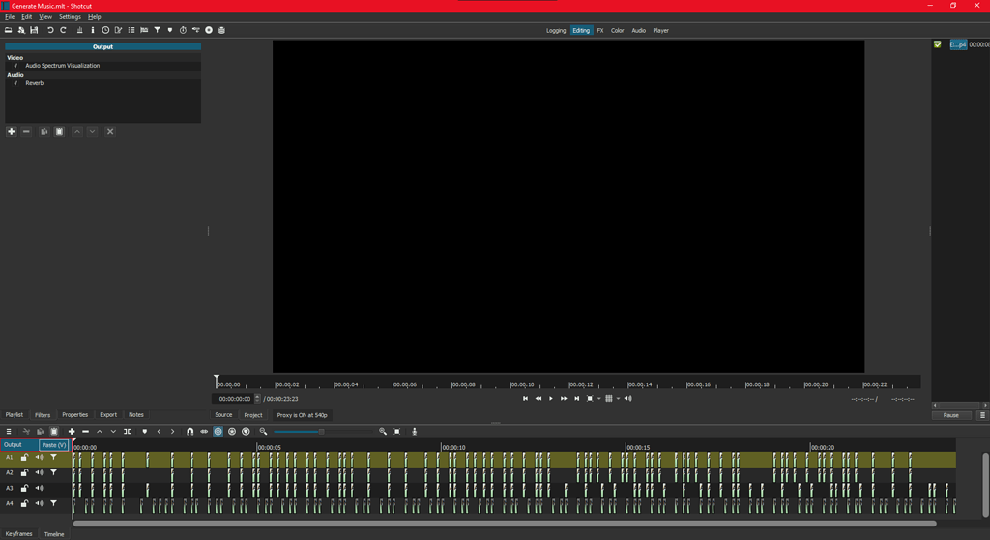Mute track A3 speaker toggle
Viewport: 990px width, 540px height.
pos(39,488)
